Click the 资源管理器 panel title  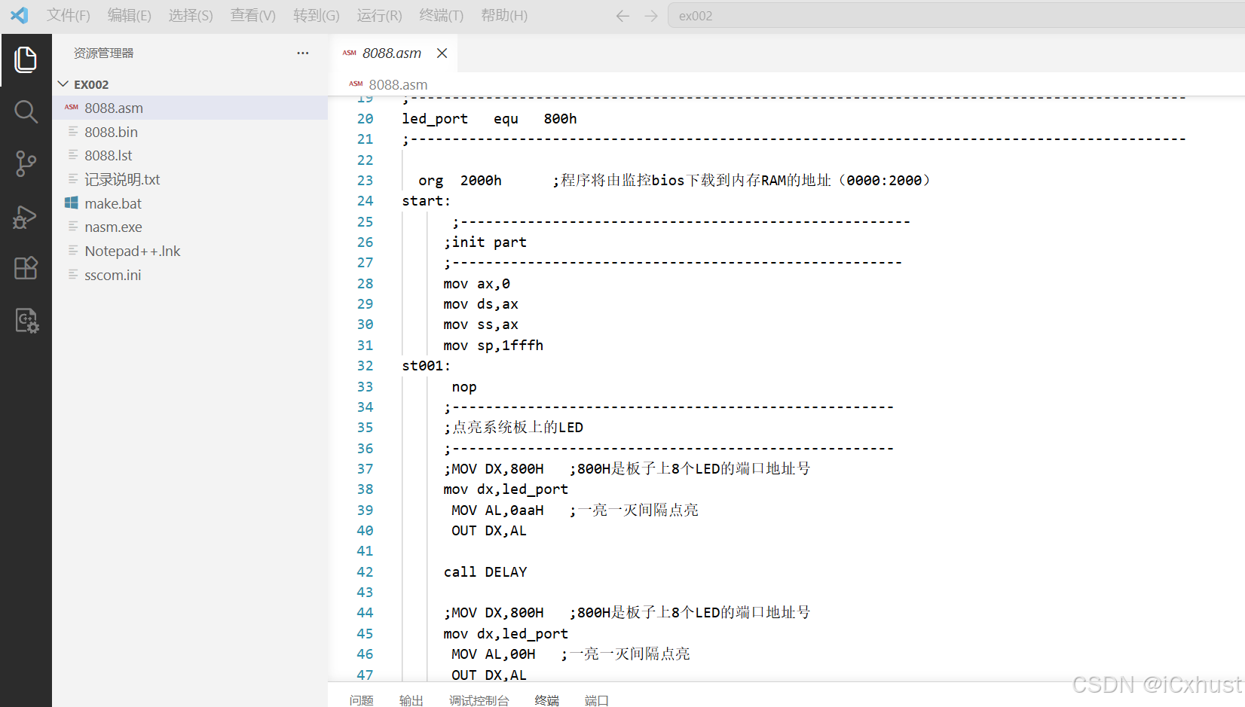click(x=103, y=53)
